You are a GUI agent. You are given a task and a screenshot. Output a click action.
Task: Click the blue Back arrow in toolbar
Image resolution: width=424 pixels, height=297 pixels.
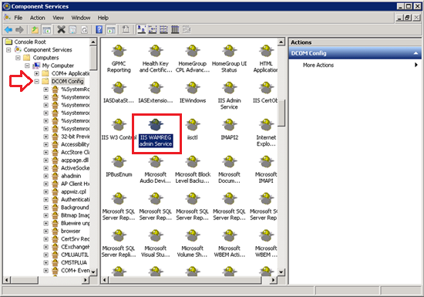pyautogui.click(x=8, y=29)
